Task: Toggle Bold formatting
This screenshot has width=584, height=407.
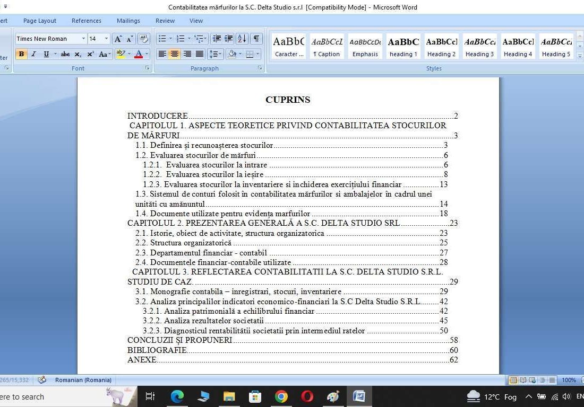Action: tap(21, 54)
